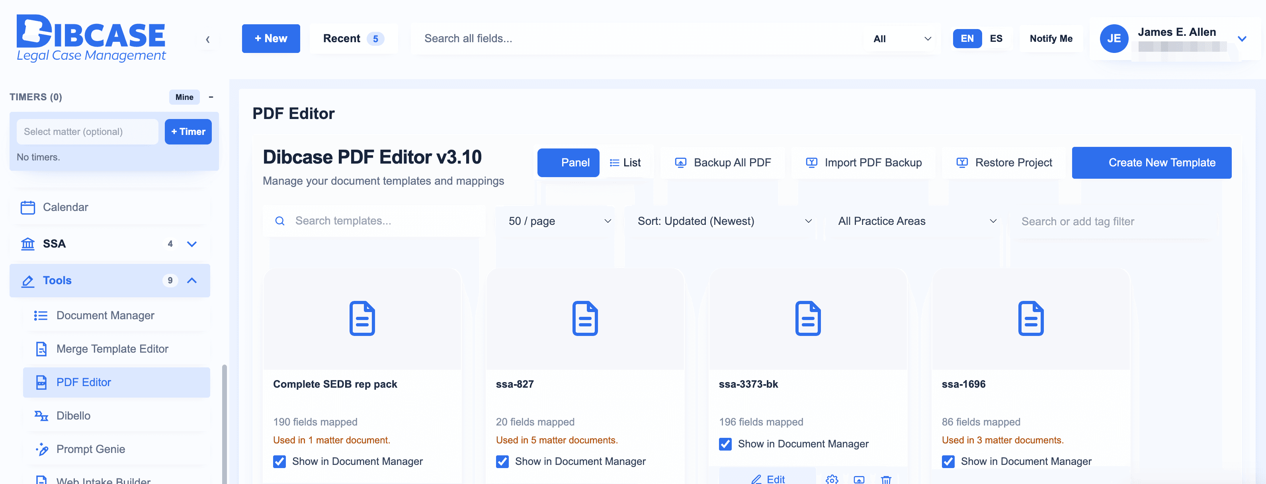The image size is (1266, 484).
Task: Click the ssa-827 document icon
Action: point(585,318)
